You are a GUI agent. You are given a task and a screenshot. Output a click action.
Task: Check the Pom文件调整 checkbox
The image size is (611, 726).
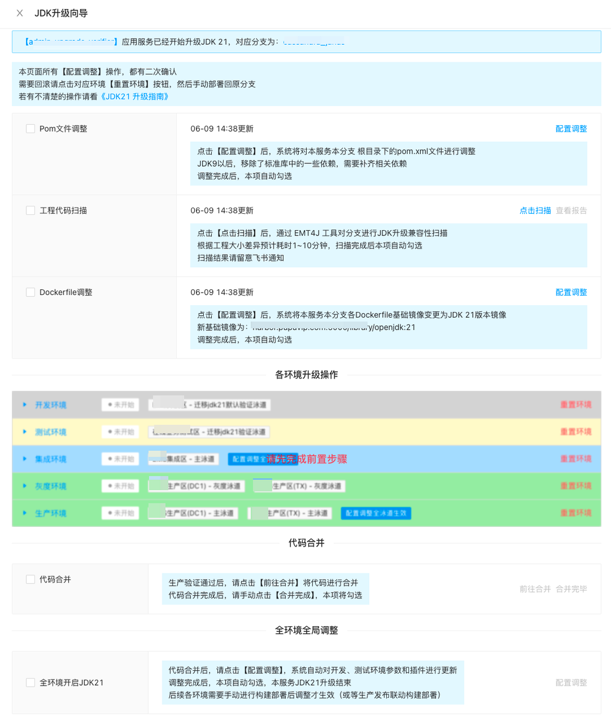pyautogui.click(x=30, y=128)
